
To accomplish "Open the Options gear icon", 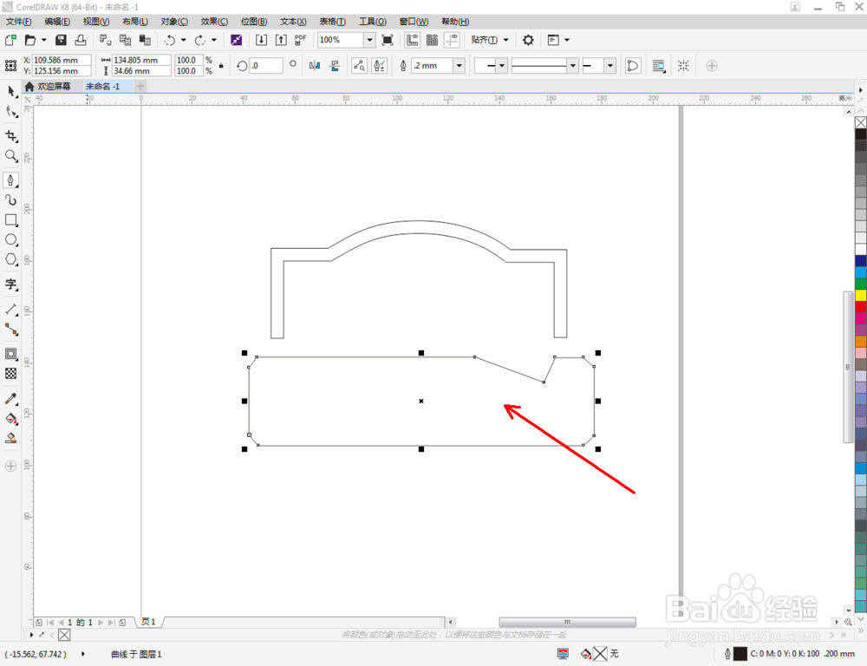I will [528, 40].
